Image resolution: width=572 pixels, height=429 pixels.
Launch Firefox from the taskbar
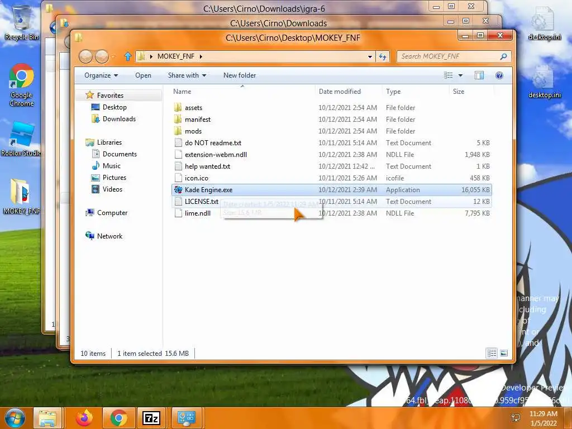[84, 418]
